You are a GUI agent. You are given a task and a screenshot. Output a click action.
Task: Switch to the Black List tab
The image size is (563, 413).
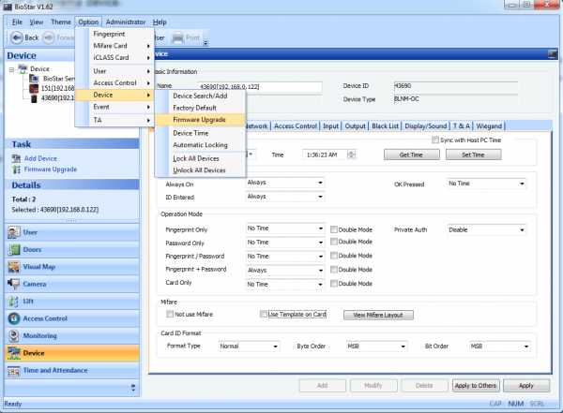pos(385,125)
